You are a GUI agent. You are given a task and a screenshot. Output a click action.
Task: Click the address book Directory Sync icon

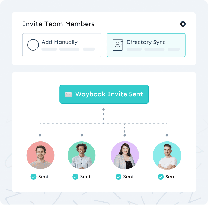point(118,45)
